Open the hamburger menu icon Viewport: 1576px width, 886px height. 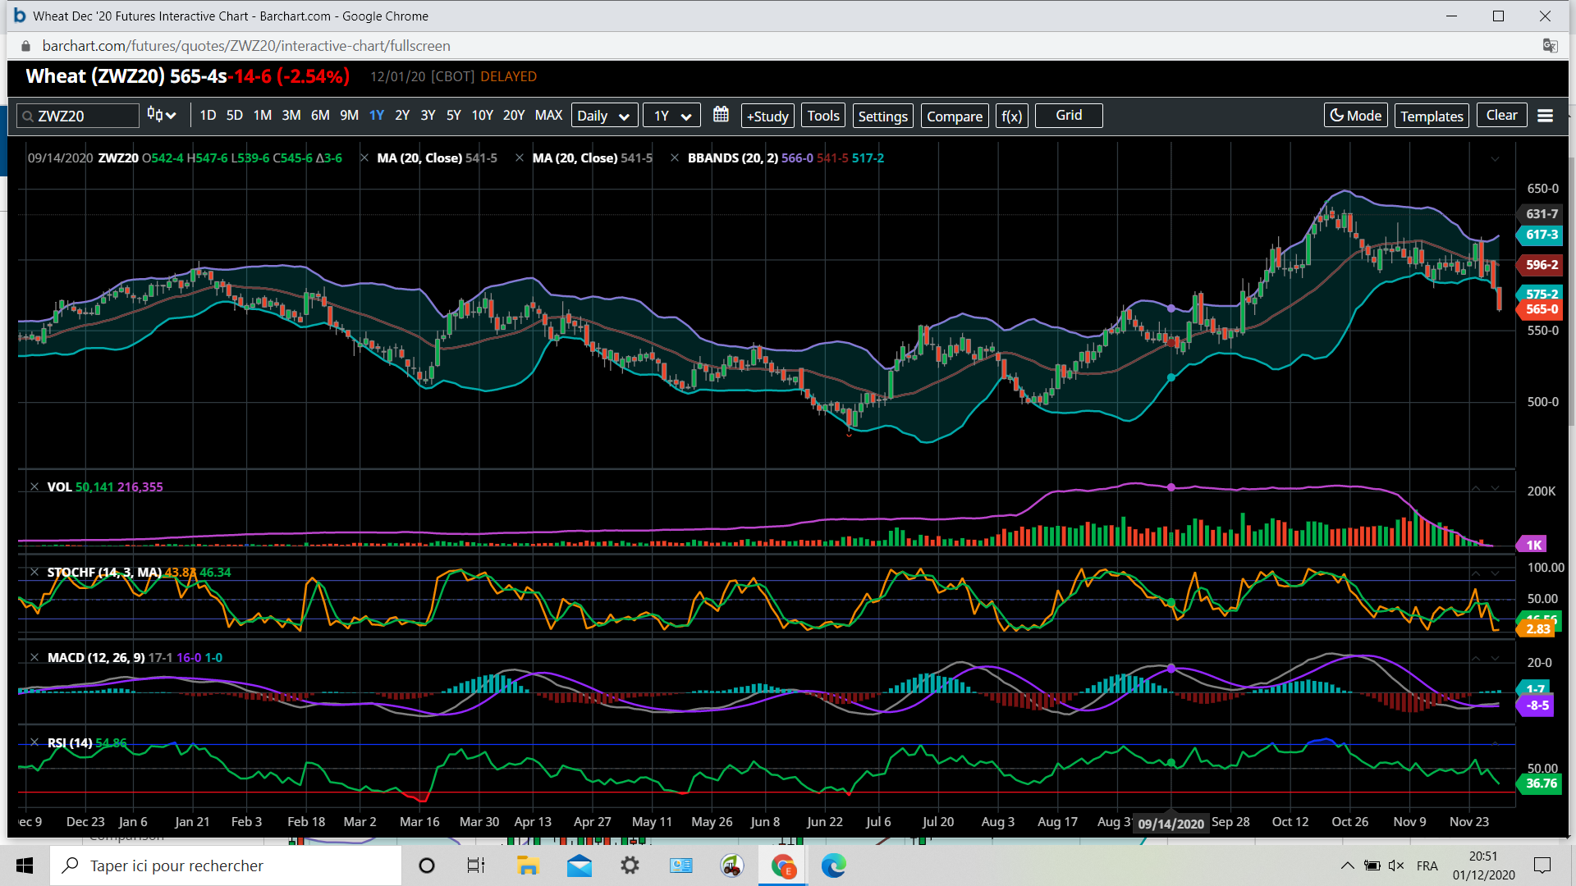pyautogui.click(x=1545, y=116)
